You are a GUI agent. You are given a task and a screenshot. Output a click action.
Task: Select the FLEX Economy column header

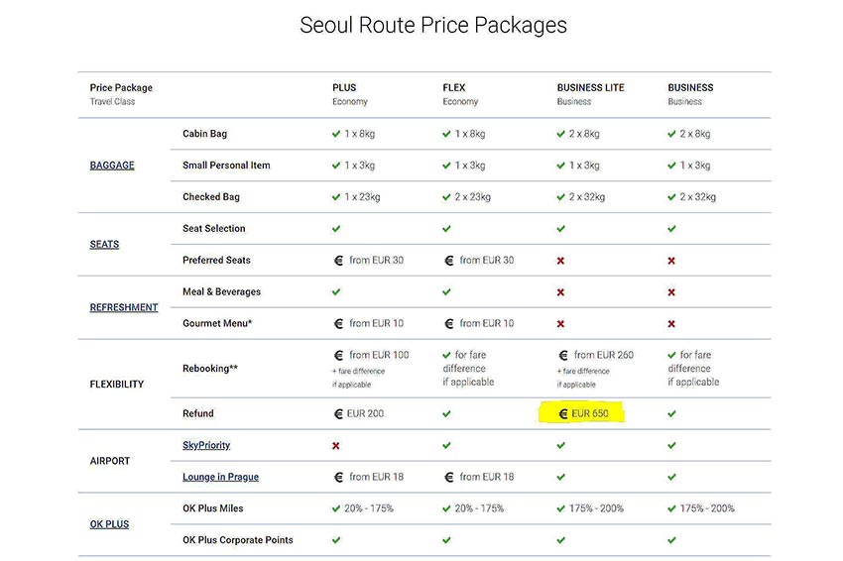coord(454,88)
